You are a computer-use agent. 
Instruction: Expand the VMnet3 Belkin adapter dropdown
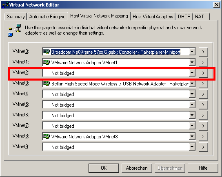tap(192, 83)
